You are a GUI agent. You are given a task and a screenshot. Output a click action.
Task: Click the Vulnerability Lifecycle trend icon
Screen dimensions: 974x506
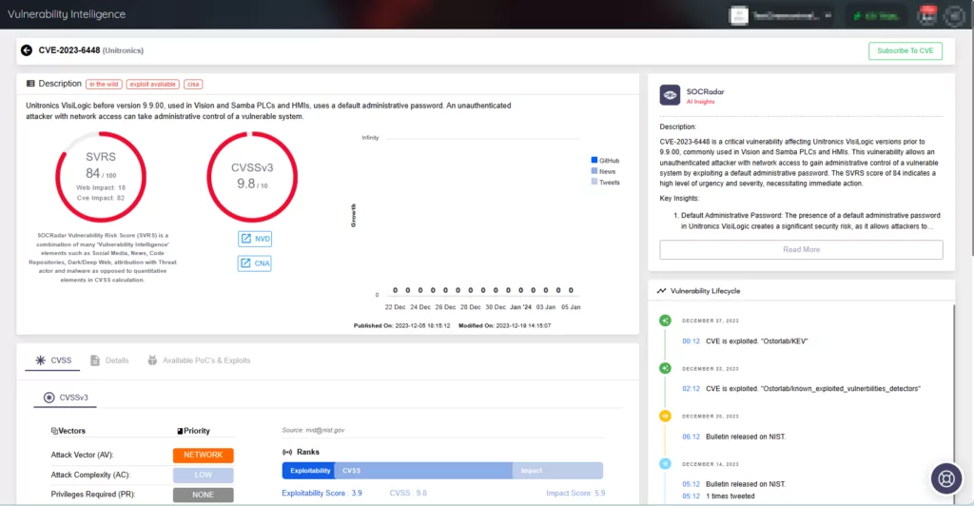click(x=662, y=290)
